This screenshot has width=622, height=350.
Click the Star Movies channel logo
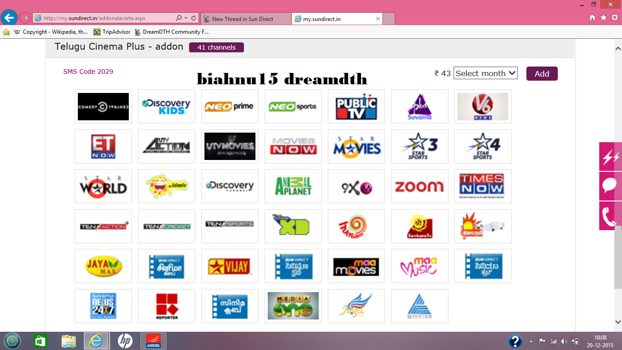click(x=357, y=147)
